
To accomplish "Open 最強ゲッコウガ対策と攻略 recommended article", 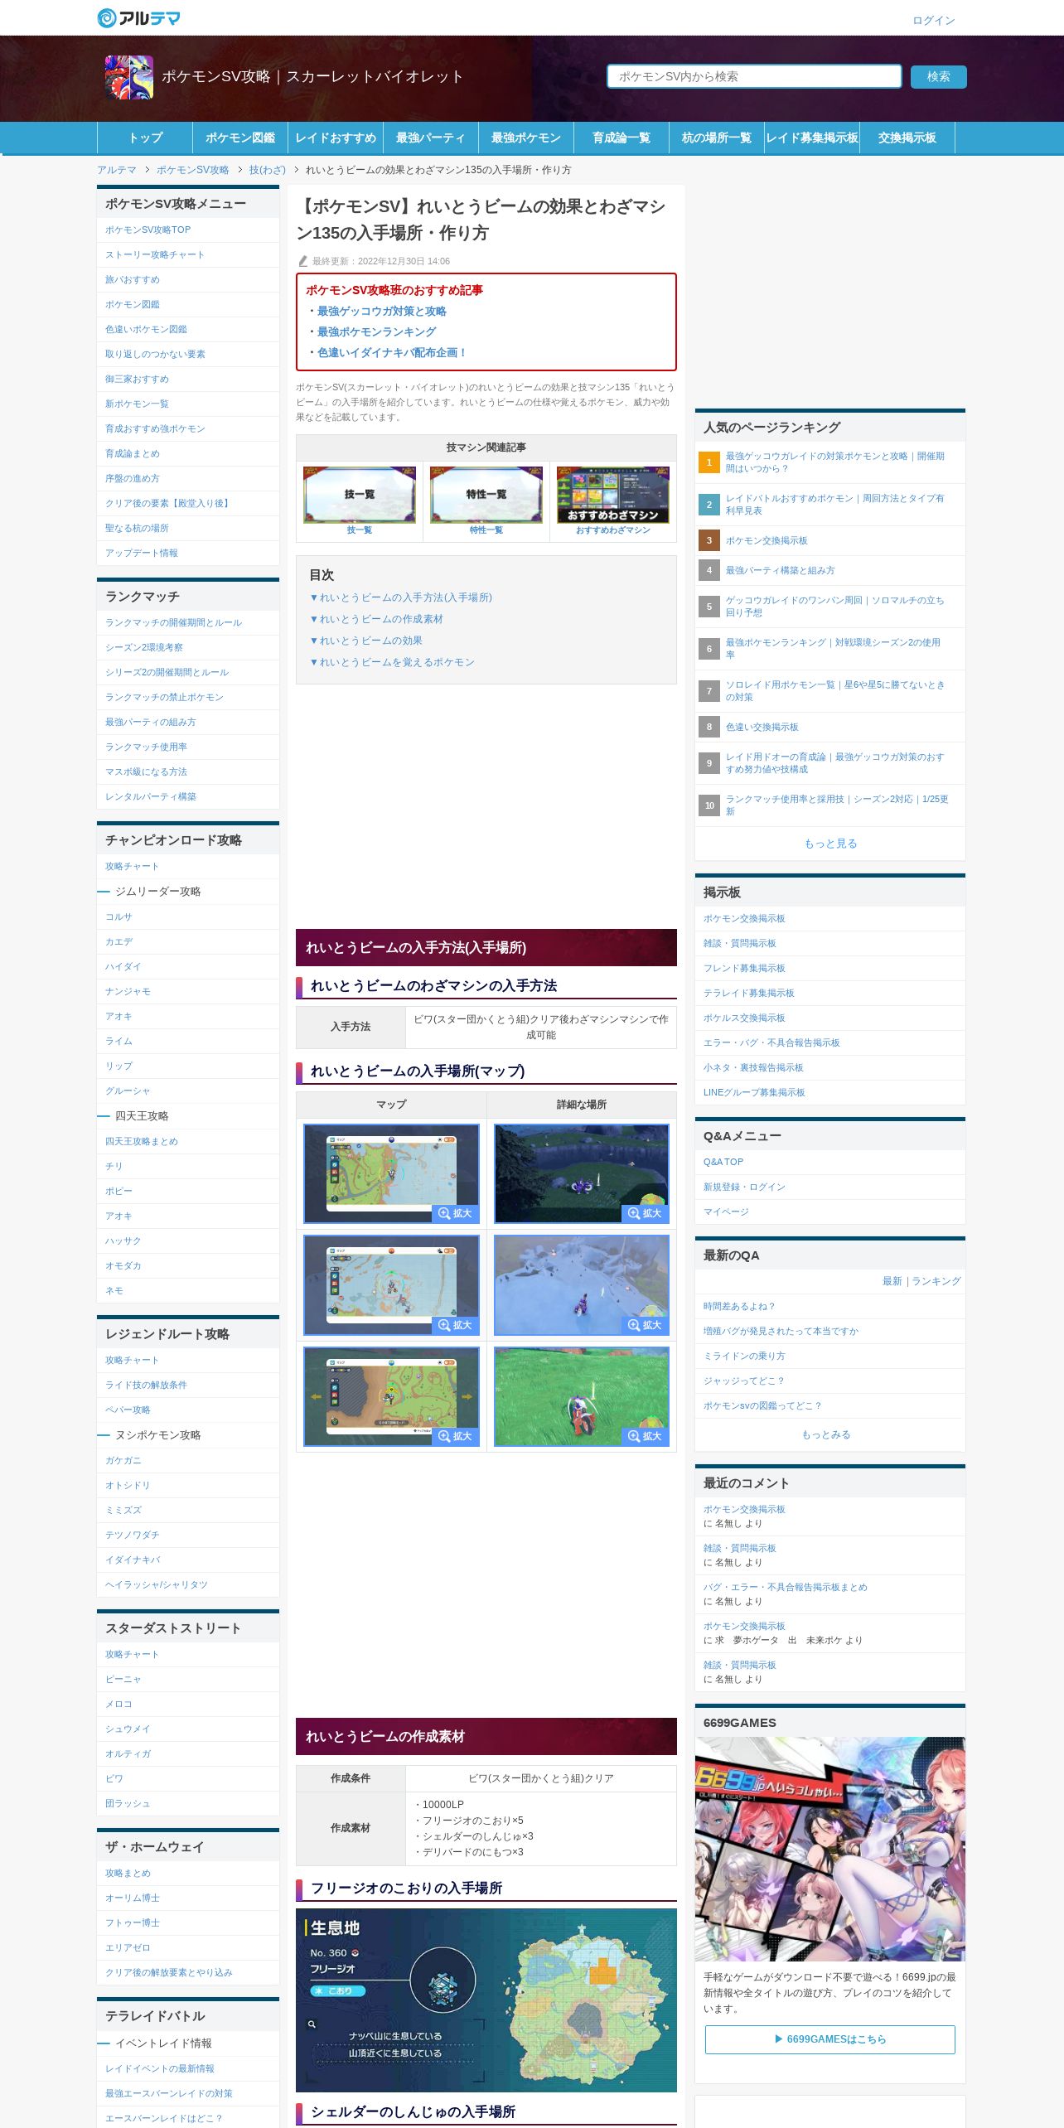I will [382, 312].
